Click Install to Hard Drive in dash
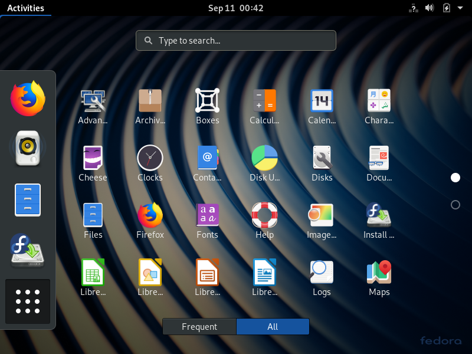Image resolution: width=472 pixels, height=354 pixels. (x=28, y=250)
